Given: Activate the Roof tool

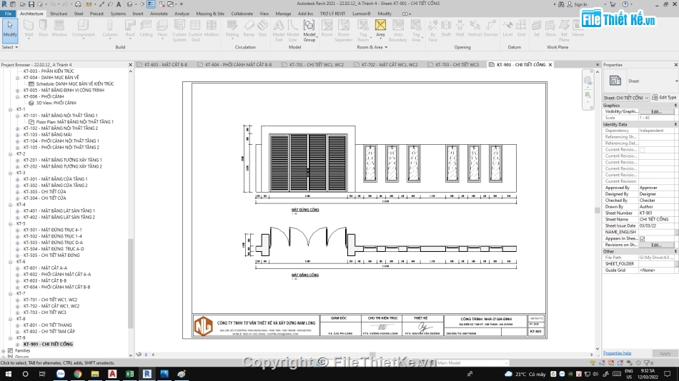Looking at the screenshot, I should click(130, 29).
